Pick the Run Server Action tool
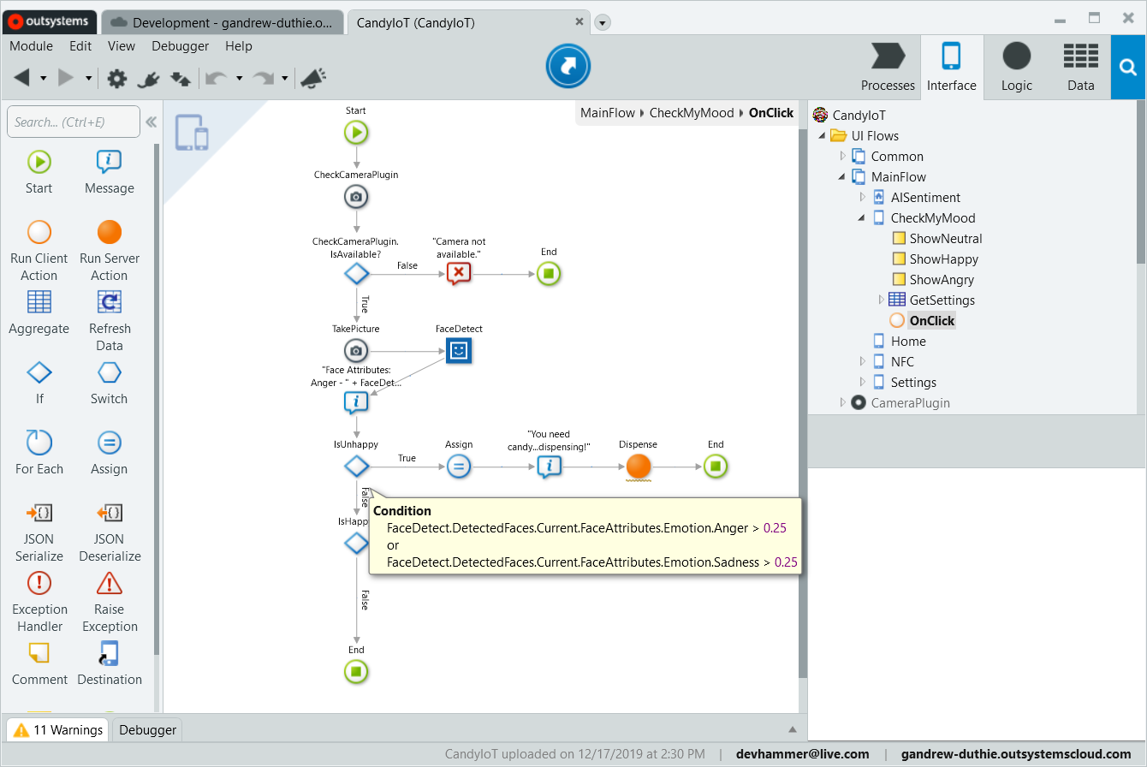 [109, 251]
